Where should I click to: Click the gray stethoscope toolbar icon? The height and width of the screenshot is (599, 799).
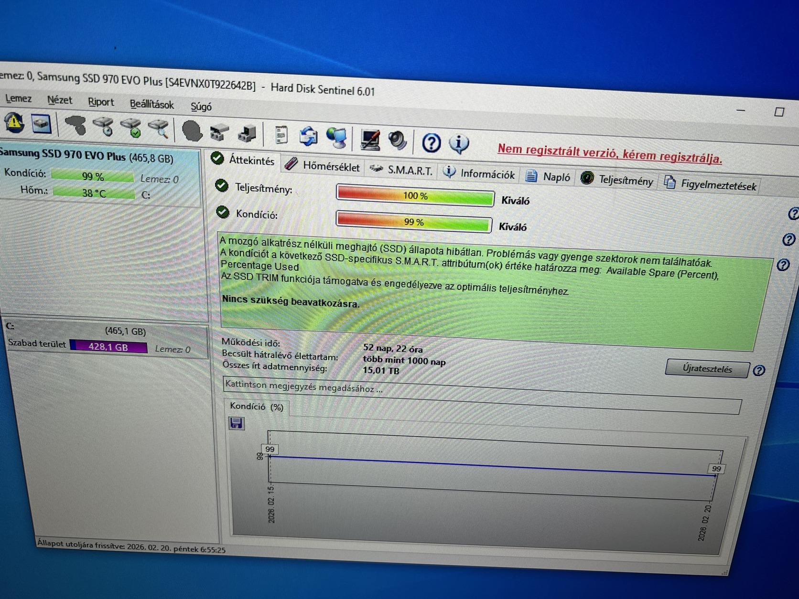click(75, 126)
